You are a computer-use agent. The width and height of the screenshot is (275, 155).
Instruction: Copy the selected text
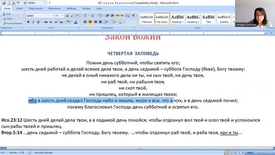pos(7,19)
